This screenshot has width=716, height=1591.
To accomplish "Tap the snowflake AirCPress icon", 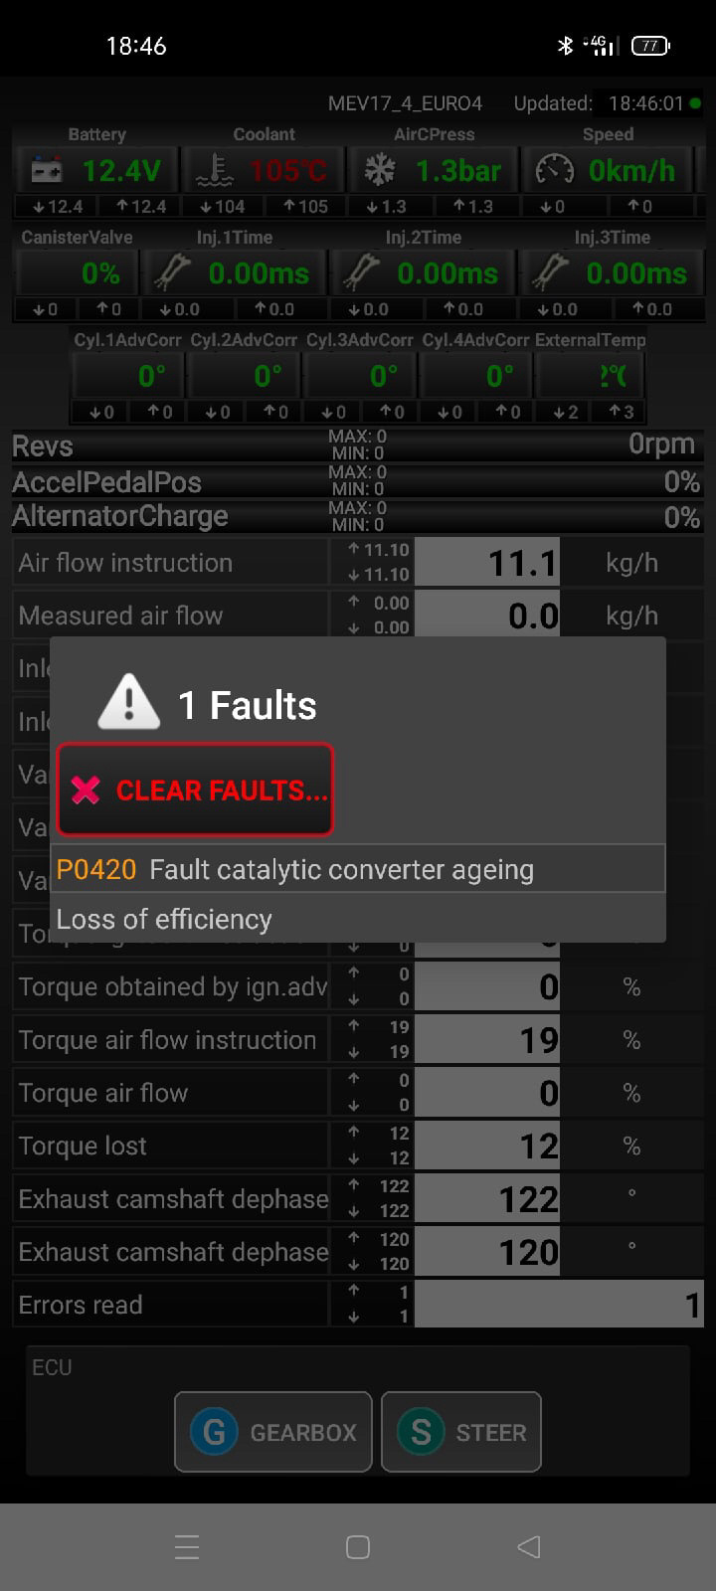I will pos(379,171).
